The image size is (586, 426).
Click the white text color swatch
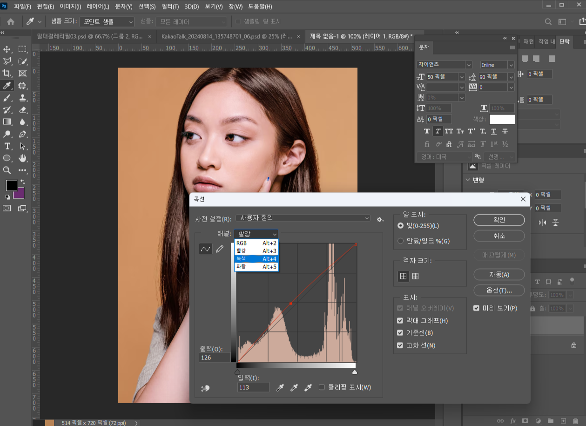tap(502, 120)
